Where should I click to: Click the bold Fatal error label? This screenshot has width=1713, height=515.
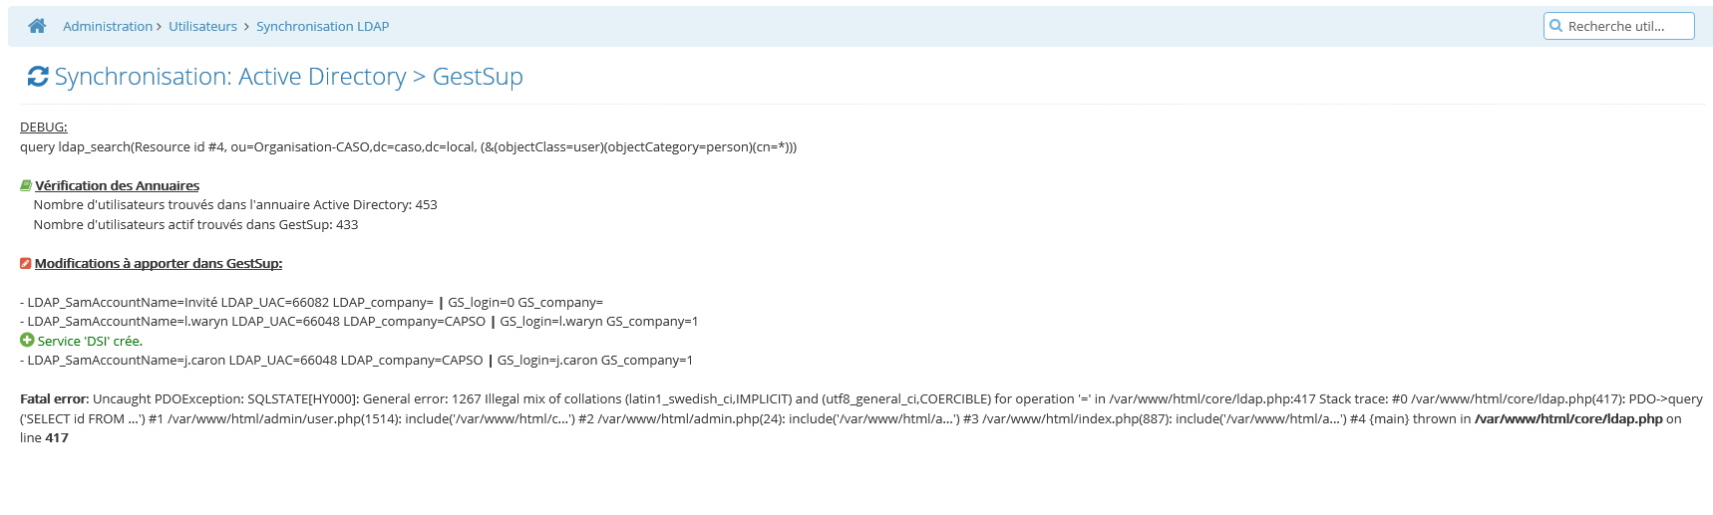click(55, 398)
